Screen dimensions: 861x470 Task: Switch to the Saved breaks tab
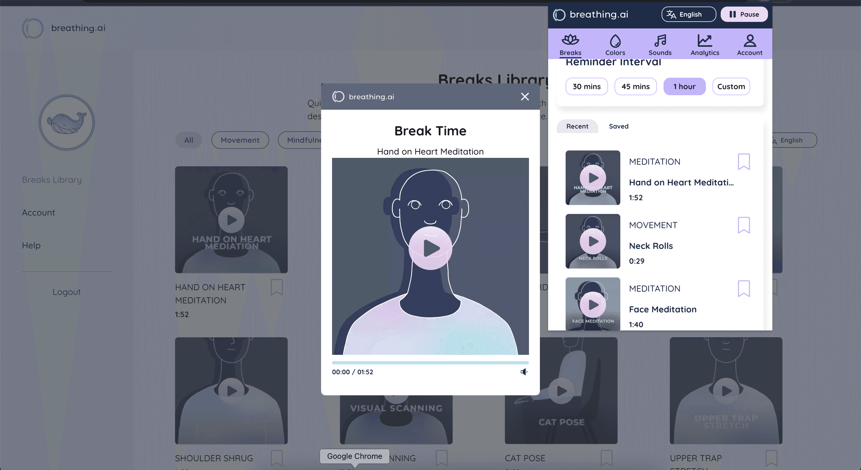618,126
